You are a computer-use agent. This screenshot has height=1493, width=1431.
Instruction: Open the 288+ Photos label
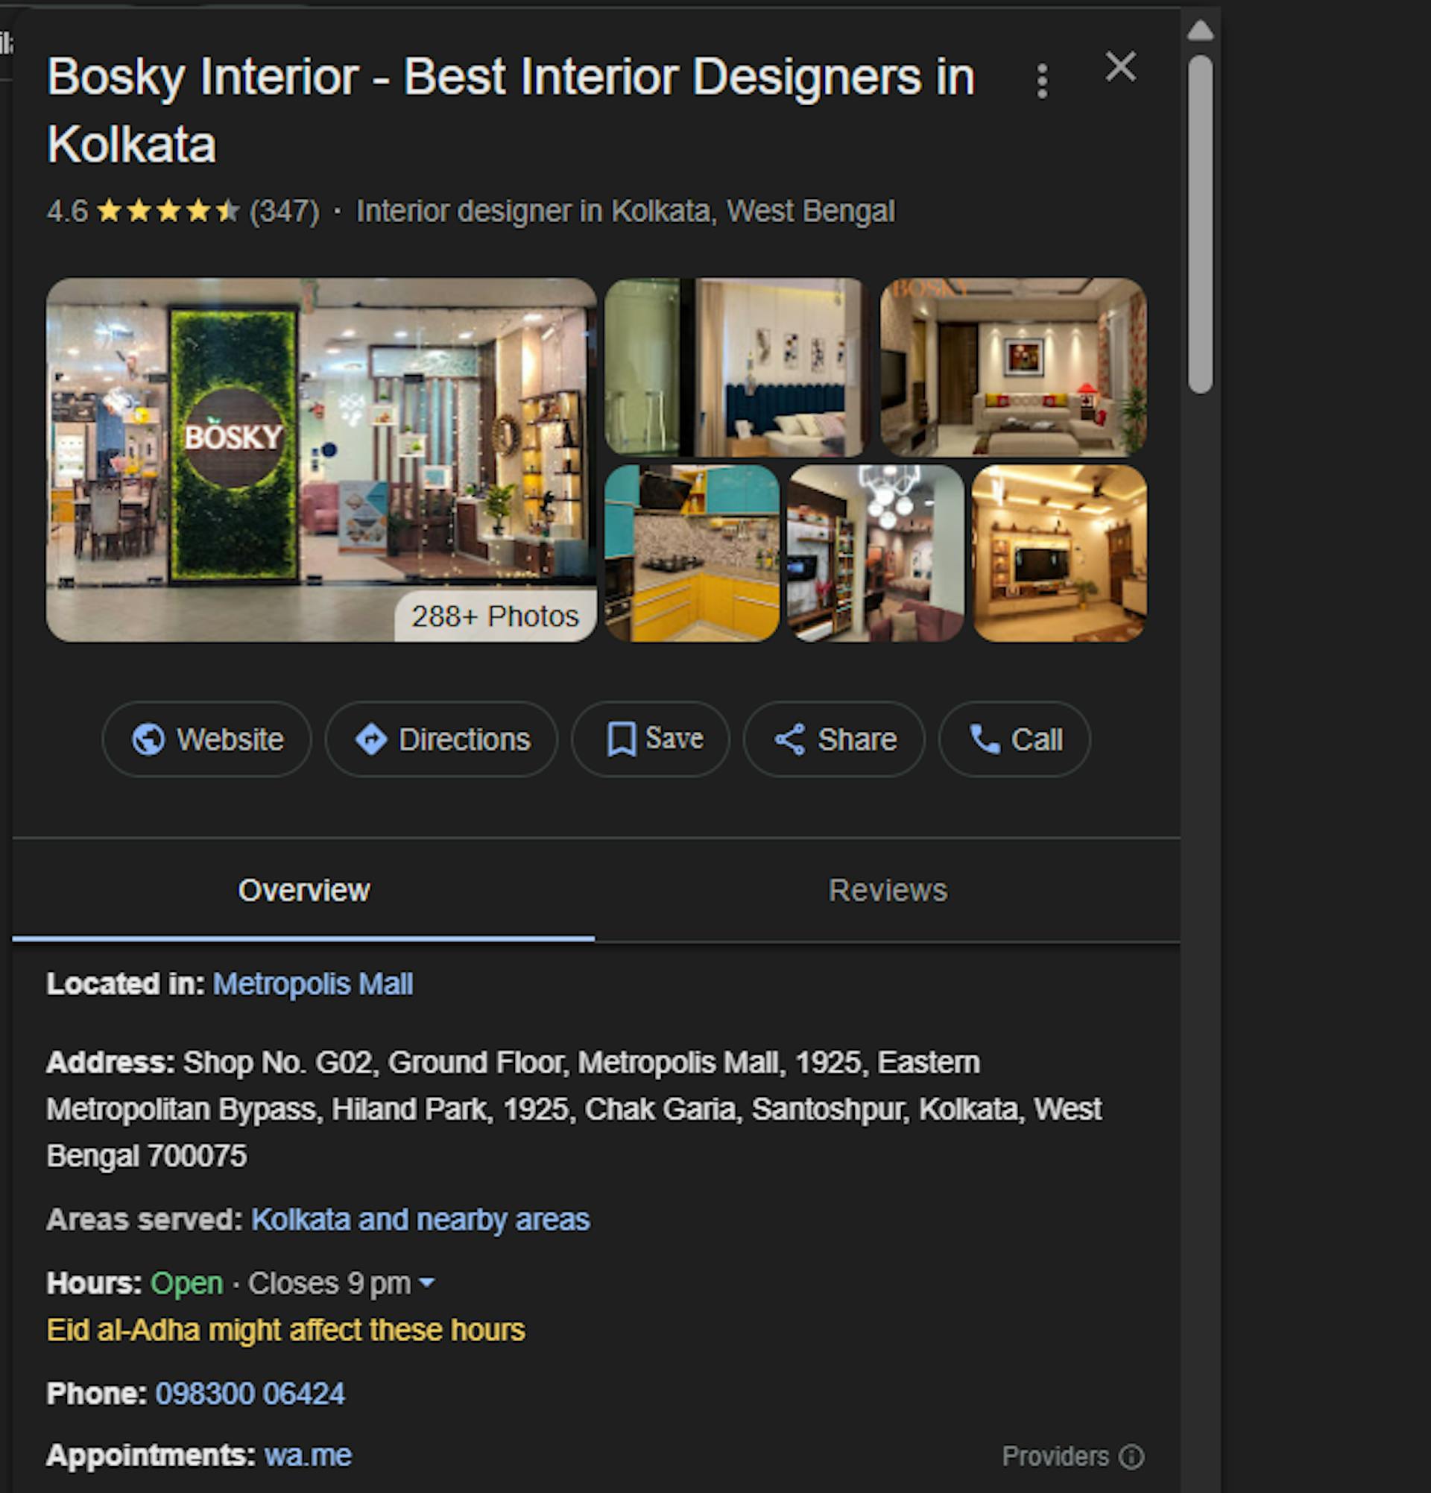[495, 616]
